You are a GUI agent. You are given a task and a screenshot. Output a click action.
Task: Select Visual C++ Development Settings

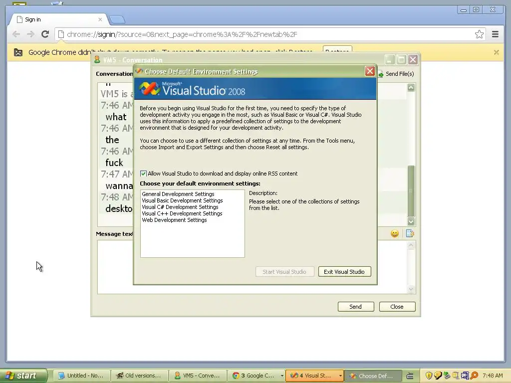point(182,213)
